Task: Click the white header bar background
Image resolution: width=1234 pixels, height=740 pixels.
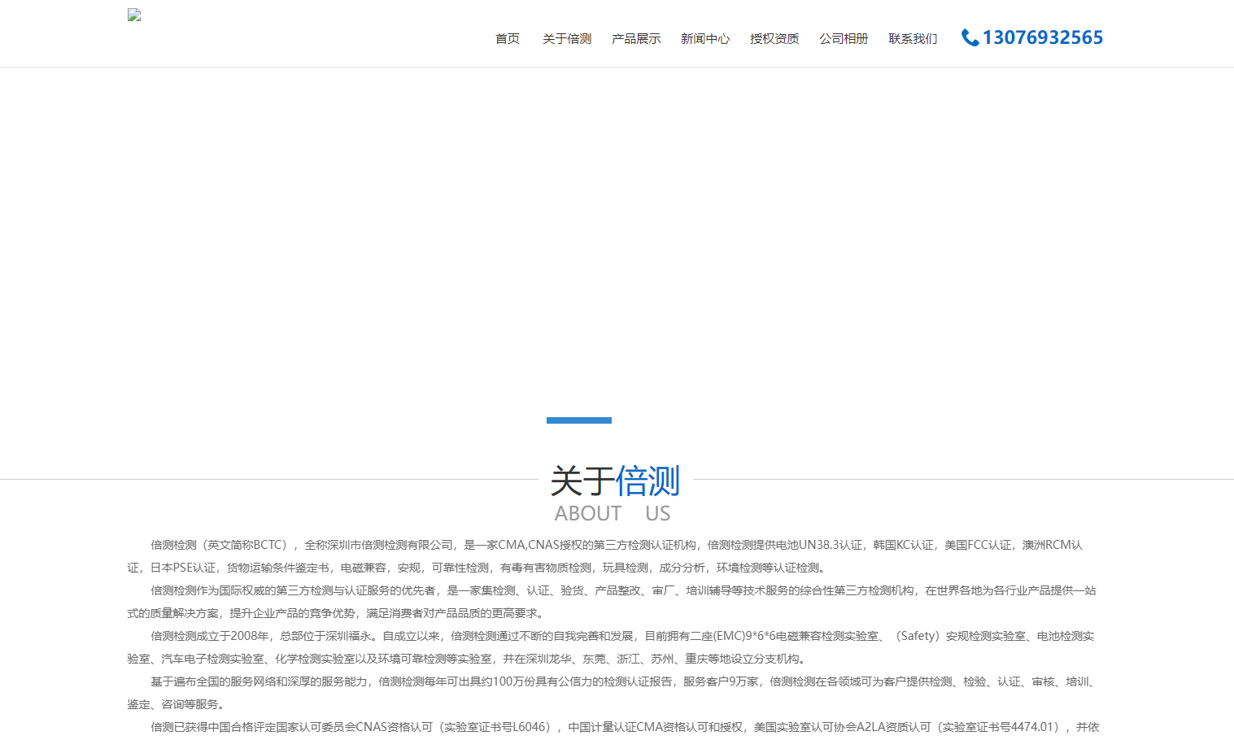Action: coord(342,37)
